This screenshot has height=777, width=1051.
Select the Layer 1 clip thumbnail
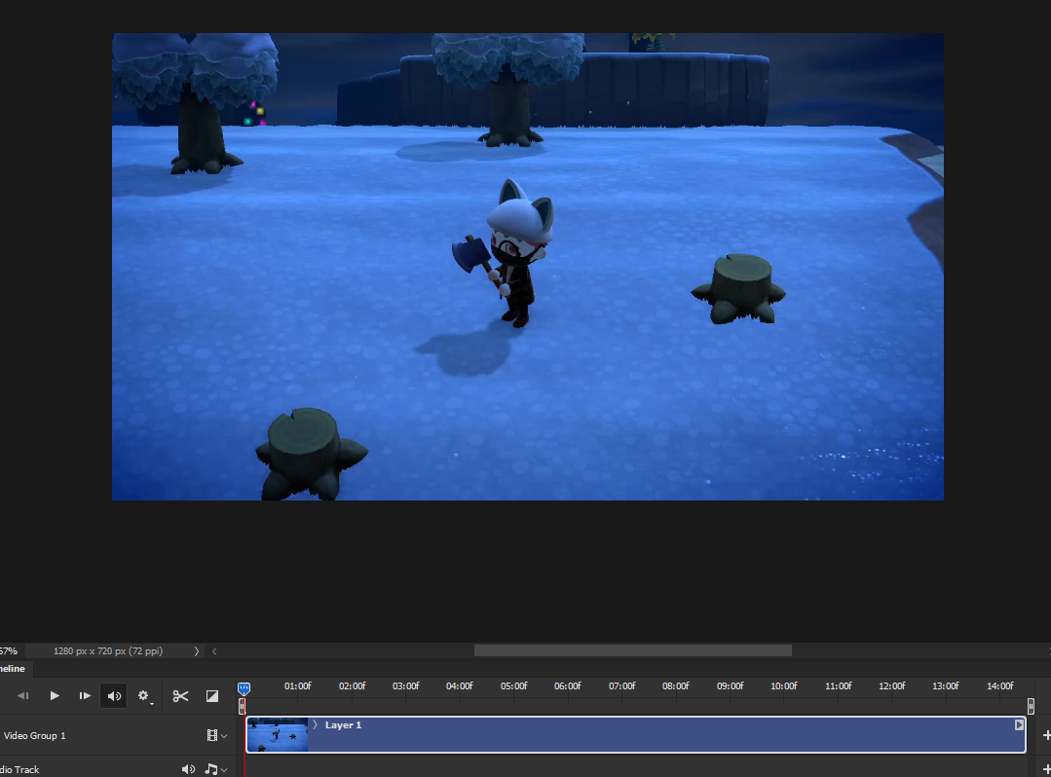coord(278,735)
